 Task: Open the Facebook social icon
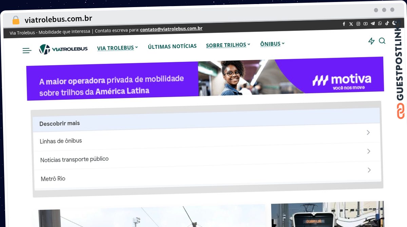click(x=344, y=24)
